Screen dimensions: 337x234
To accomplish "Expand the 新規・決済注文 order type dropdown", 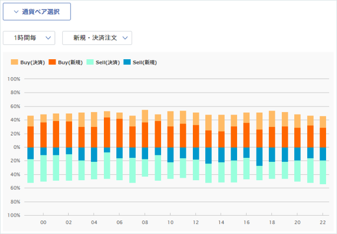I will pyautogui.click(x=96, y=38).
